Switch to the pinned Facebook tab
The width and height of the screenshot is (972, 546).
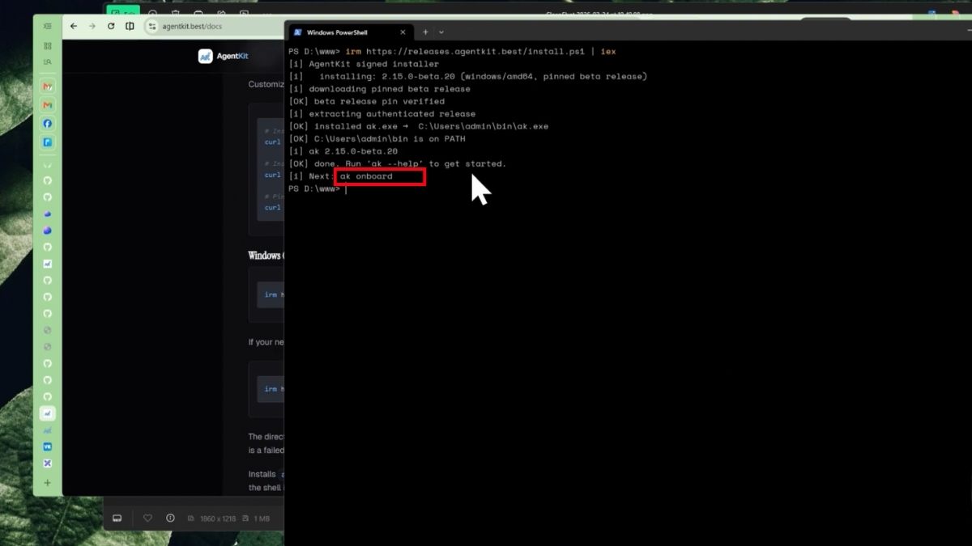coord(47,124)
